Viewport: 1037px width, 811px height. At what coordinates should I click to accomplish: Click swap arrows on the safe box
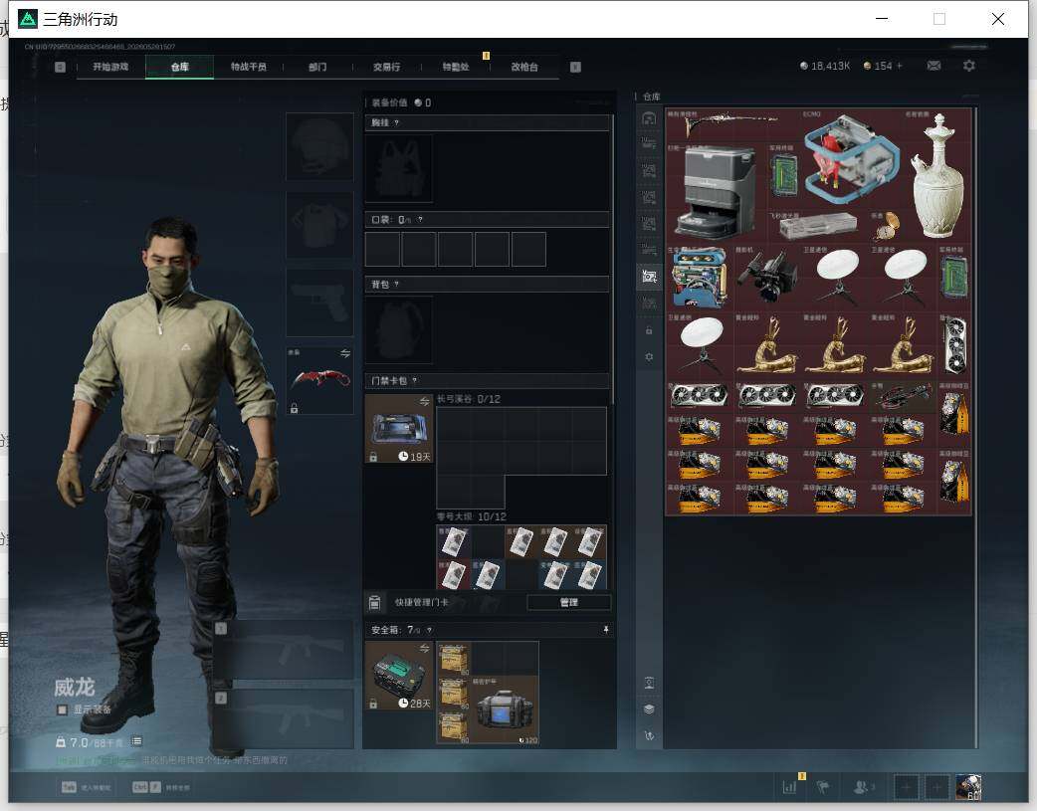pyautogui.click(x=425, y=648)
